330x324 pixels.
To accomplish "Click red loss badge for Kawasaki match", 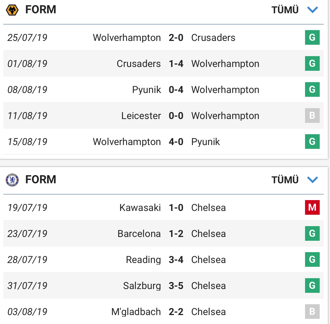I will (312, 207).
